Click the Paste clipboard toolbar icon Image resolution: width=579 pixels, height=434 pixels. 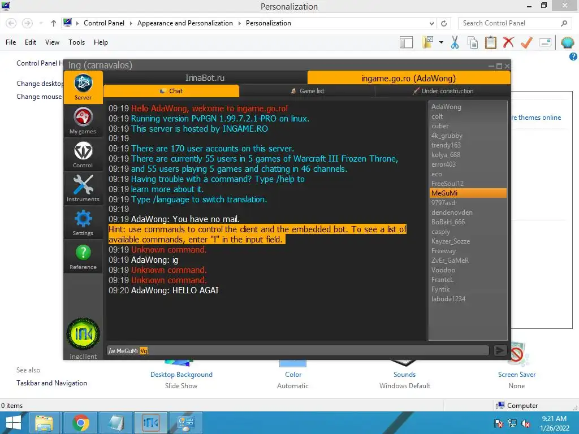click(490, 42)
